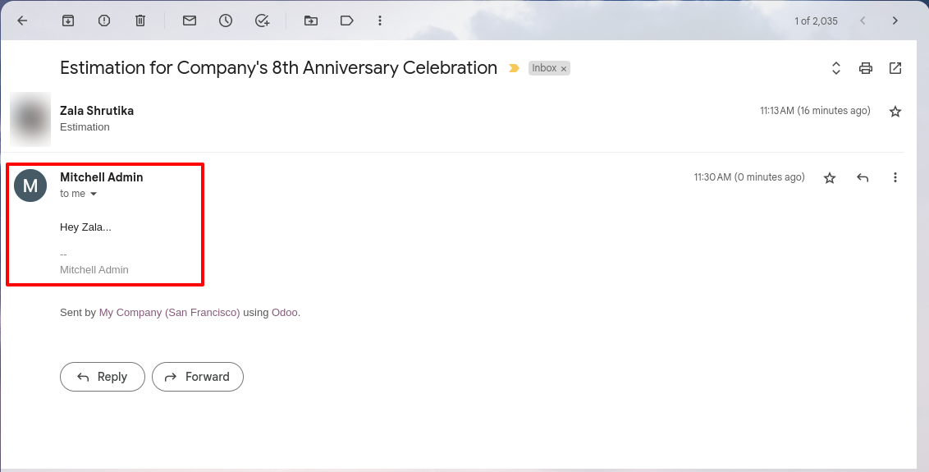Image resolution: width=929 pixels, height=472 pixels.
Task: Star Mitchell Admin's message
Action: (830, 178)
